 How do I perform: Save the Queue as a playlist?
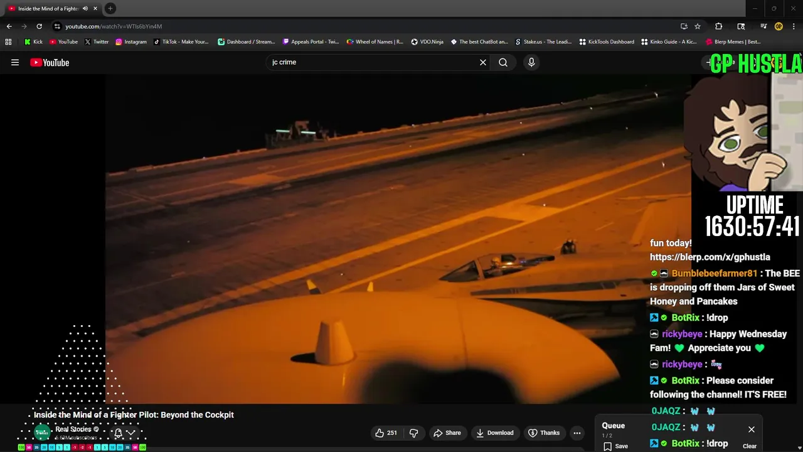tap(616, 446)
